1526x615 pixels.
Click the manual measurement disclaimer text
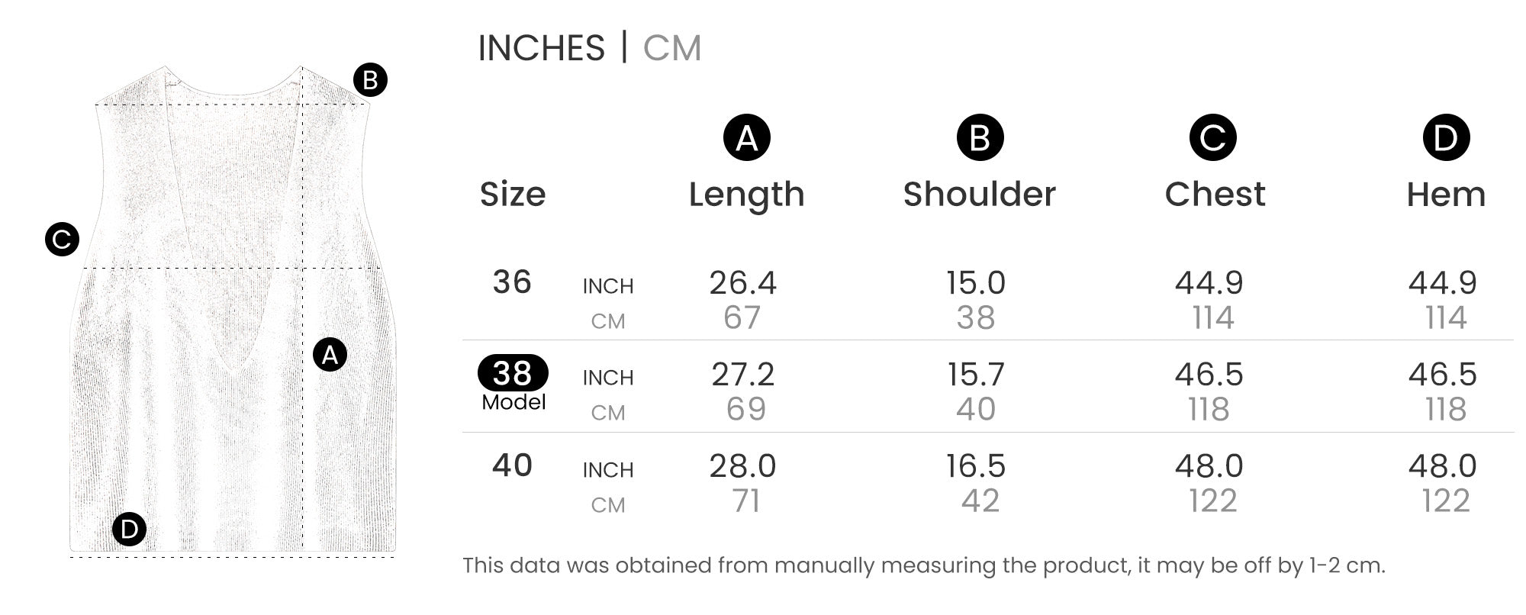pyautogui.click(x=923, y=565)
